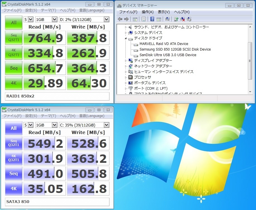This screenshot has width=256, height=210.
Task: Click the disable device icon with down arrow
Action: pos(189,19)
